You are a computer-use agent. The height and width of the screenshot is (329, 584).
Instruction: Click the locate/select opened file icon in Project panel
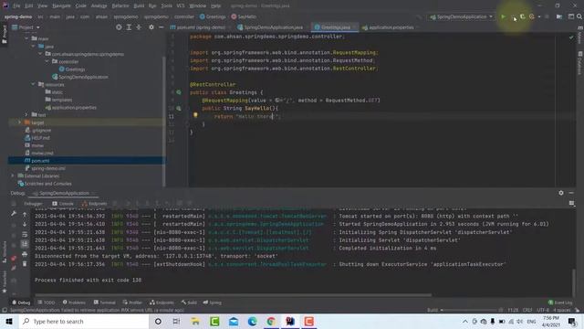pyautogui.click(x=119, y=27)
